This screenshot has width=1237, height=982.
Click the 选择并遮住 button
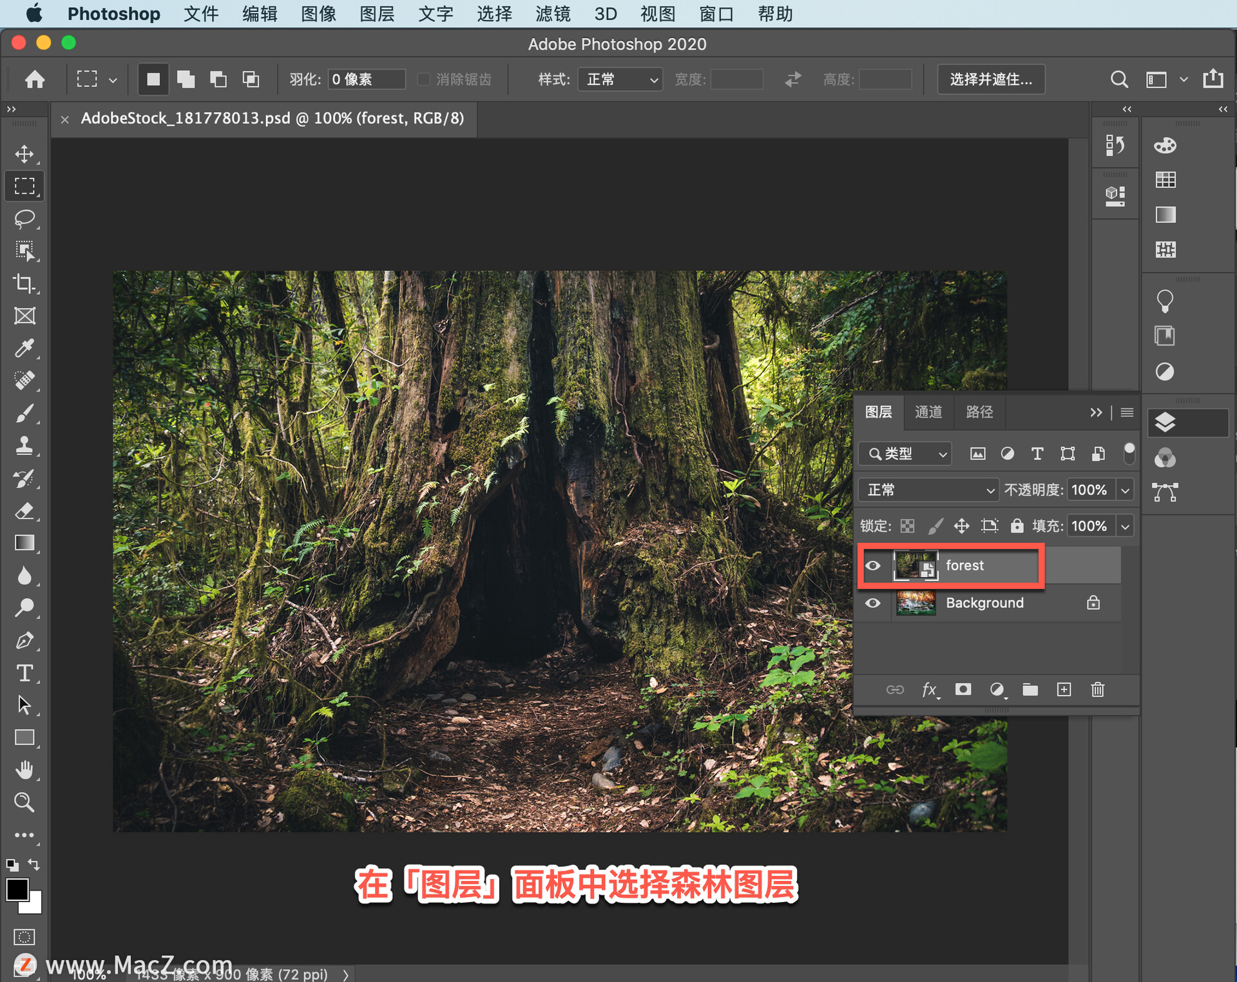coord(990,79)
